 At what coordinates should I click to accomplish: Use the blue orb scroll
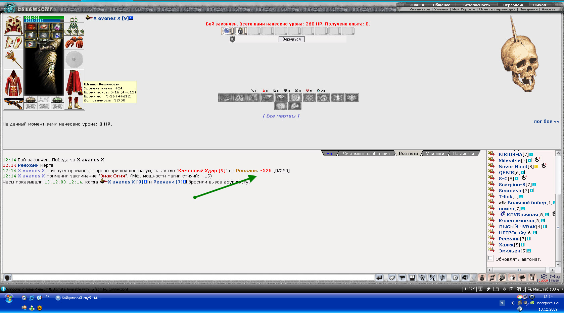[227, 31]
